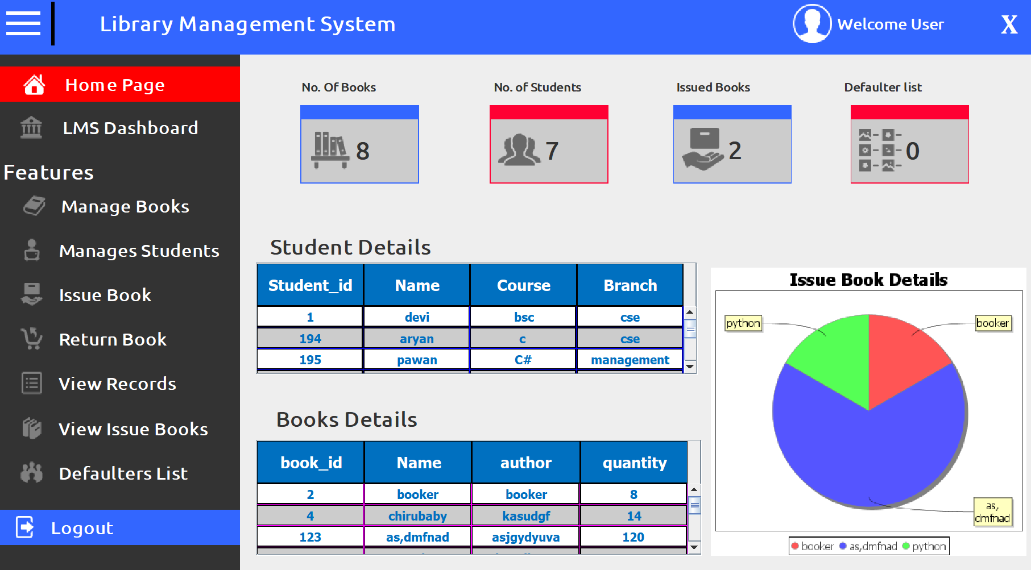Screen dimensions: 1031x570
Task: Click the Defaulters List group icon
Action: click(33, 472)
